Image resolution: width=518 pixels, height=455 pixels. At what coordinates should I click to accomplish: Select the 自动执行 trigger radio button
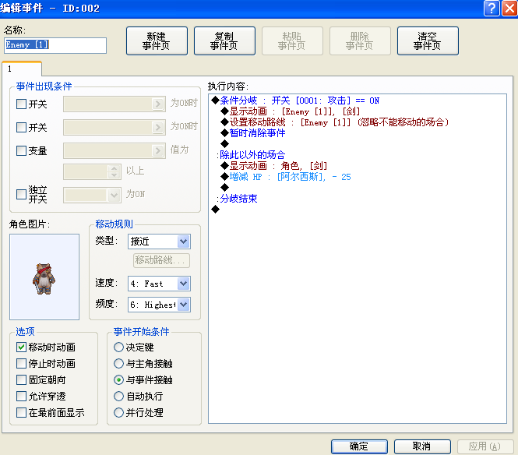[118, 396]
